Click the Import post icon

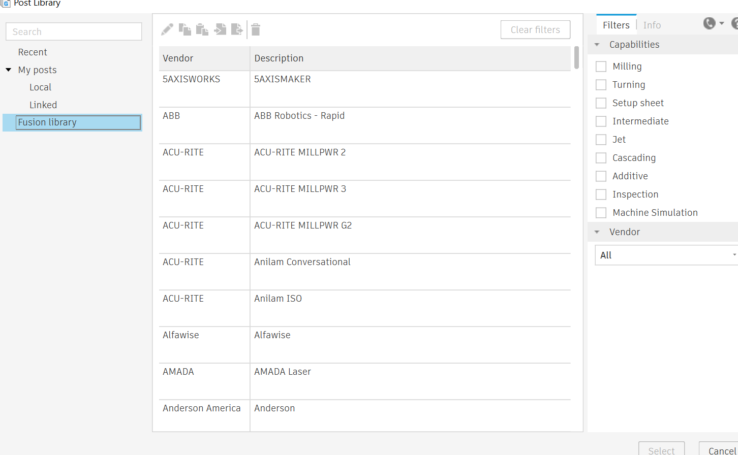(220, 29)
